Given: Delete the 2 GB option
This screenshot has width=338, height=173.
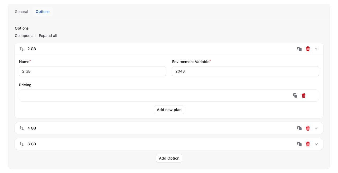Looking at the screenshot, I should pos(308,49).
